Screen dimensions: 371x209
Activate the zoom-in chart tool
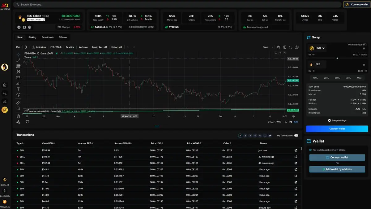click(x=18, y=108)
